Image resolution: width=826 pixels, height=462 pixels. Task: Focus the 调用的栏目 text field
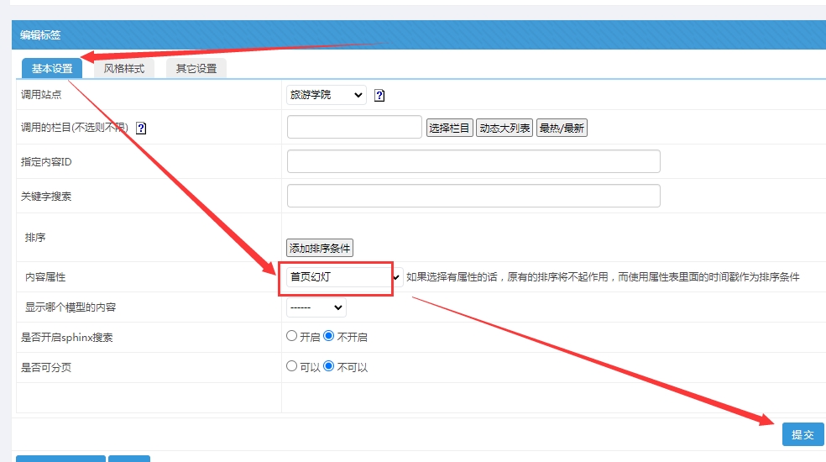click(x=354, y=127)
